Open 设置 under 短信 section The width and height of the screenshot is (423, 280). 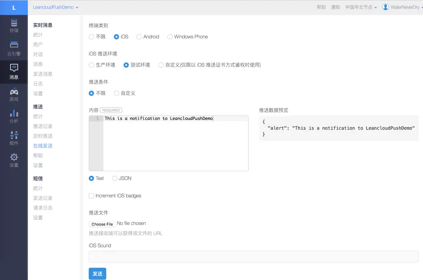38,218
